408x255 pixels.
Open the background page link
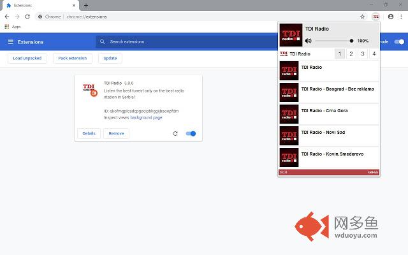146,117
